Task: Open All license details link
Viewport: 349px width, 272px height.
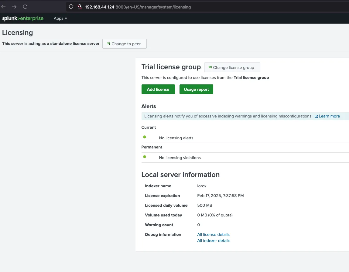Action: (x=213, y=234)
